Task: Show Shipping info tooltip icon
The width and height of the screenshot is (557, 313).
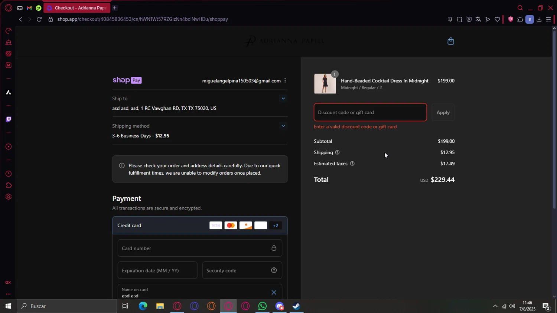Action: 337,152
